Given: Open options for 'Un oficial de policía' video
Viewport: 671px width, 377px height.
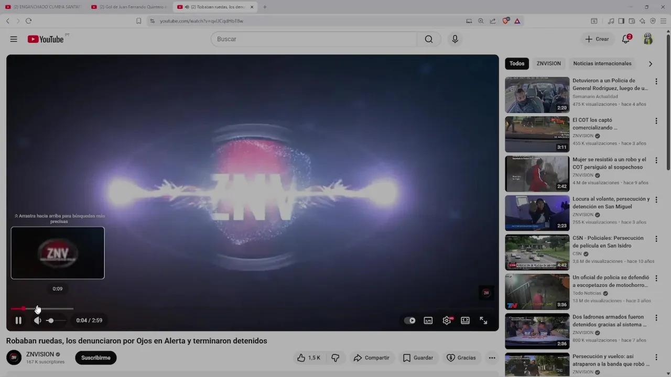Looking at the screenshot, I should coord(656,278).
